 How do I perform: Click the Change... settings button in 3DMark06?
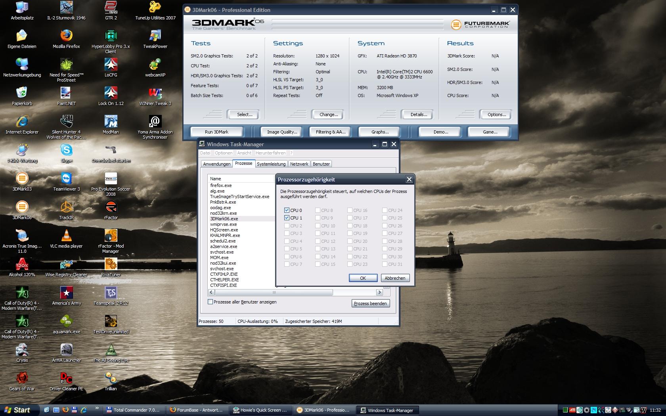pos(329,114)
